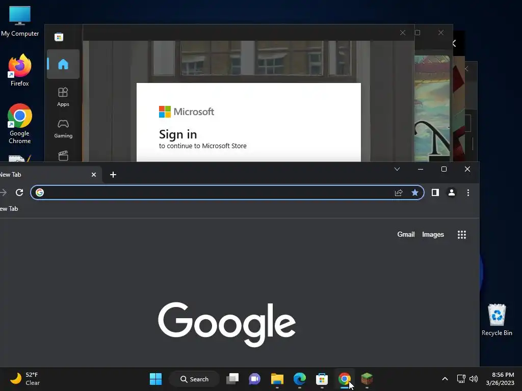Viewport: 522px width, 391px height.
Task: Click Chrome forward arrow
Action: point(4,192)
